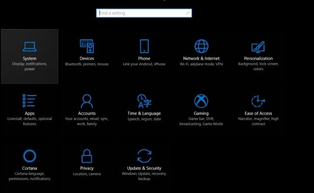314x193 pixels.
Task: Click the Personalization label
Action: (258, 58)
